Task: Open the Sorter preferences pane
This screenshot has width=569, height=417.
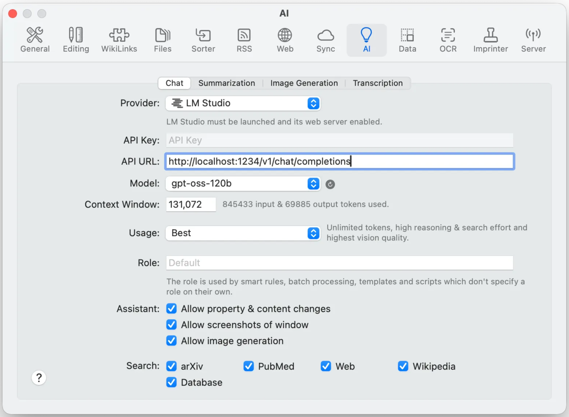Action: (x=203, y=39)
